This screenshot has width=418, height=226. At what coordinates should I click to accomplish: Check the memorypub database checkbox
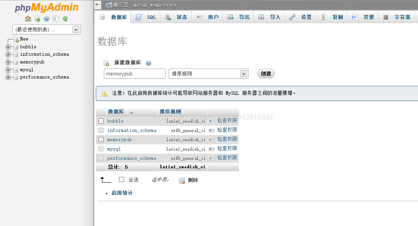101,139
